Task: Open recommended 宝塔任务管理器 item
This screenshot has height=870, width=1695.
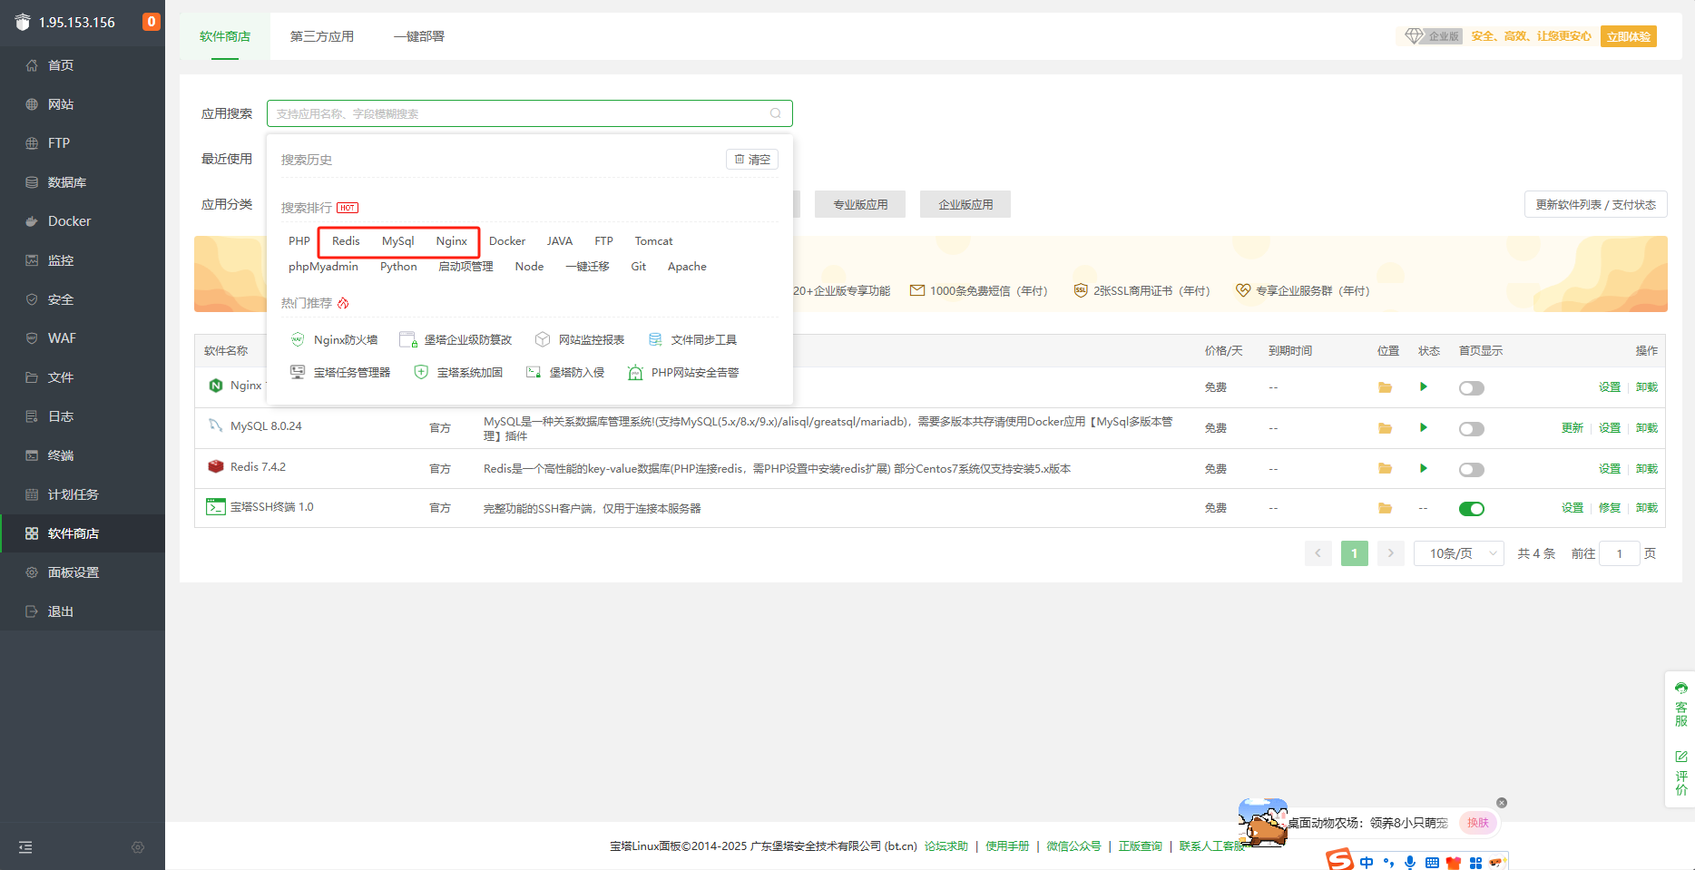Action: pyautogui.click(x=340, y=372)
